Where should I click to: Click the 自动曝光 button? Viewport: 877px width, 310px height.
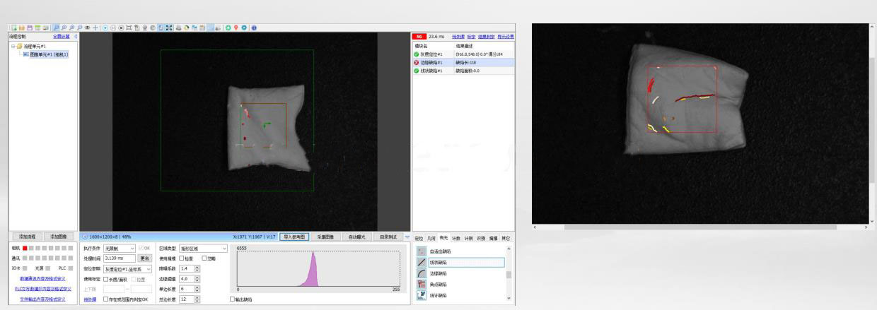point(359,237)
